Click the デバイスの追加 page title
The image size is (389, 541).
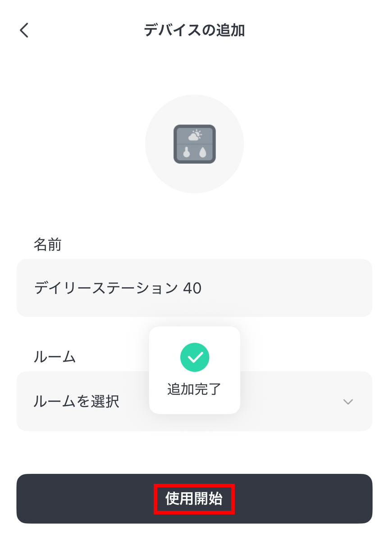click(194, 31)
